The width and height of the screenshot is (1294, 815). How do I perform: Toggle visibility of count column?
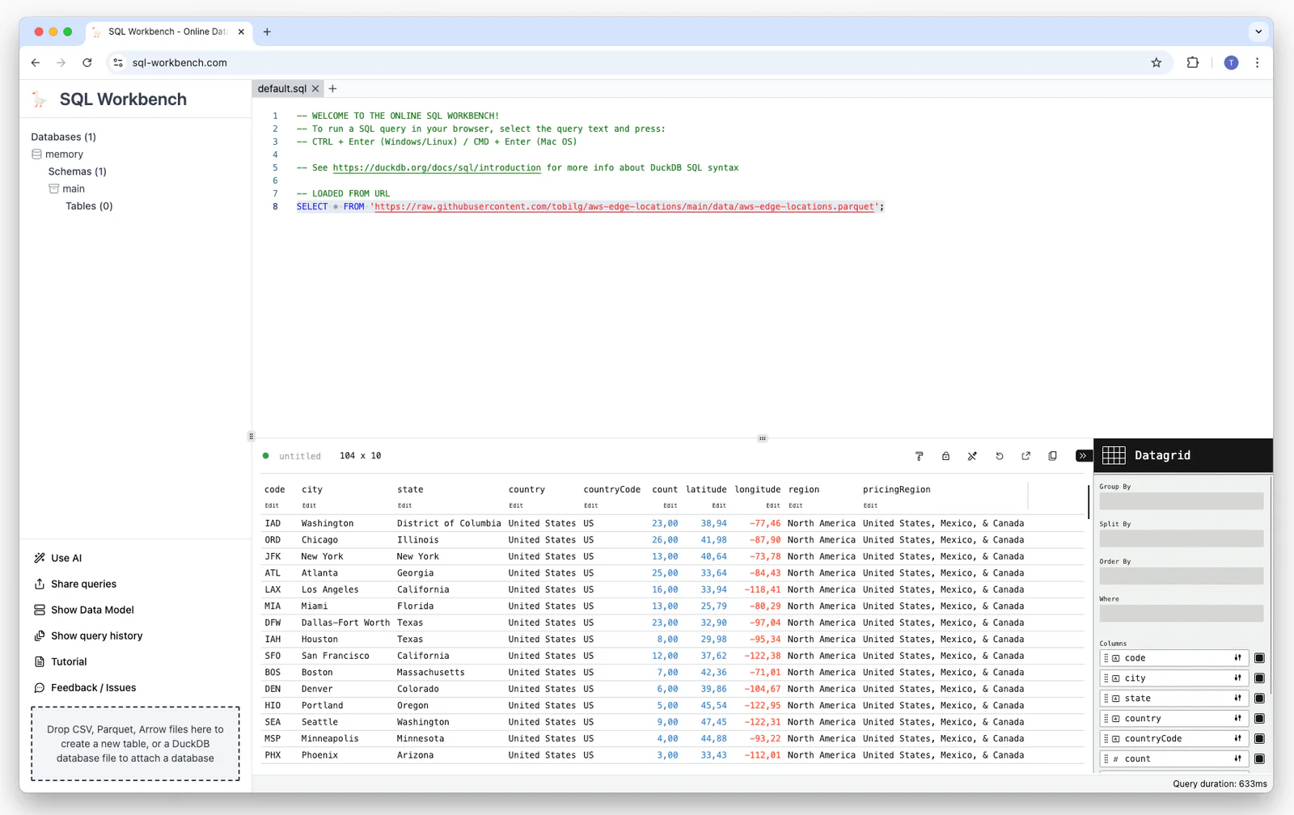tap(1259, 758)
